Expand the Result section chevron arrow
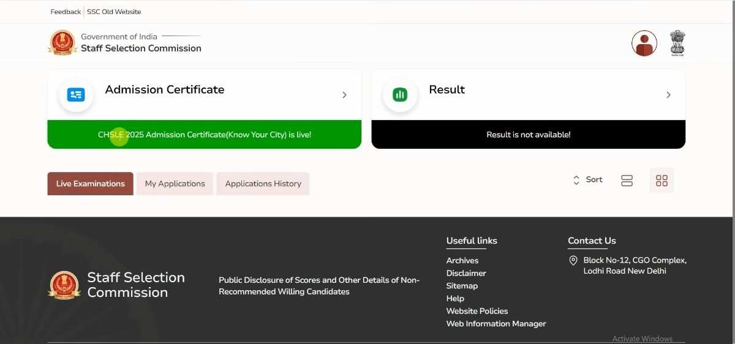This screenshot has height=344, width=735. [668, 95]
